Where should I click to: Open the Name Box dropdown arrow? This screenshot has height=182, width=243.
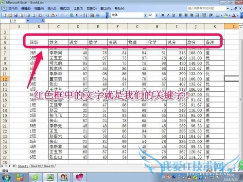[28, 21]
